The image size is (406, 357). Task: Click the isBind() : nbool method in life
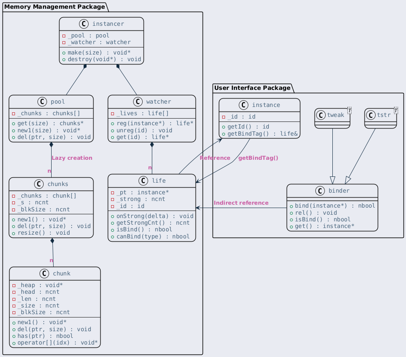tap(144, 230)
